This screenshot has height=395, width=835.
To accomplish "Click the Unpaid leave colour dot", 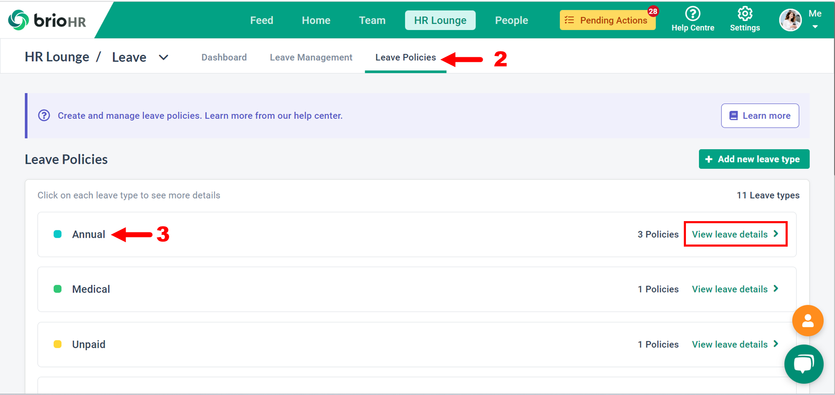I will tap(58, 344).
